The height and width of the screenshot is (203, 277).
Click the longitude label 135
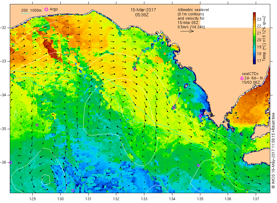pos(200,199)
